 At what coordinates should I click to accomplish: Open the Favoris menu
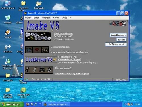point(56,18)
